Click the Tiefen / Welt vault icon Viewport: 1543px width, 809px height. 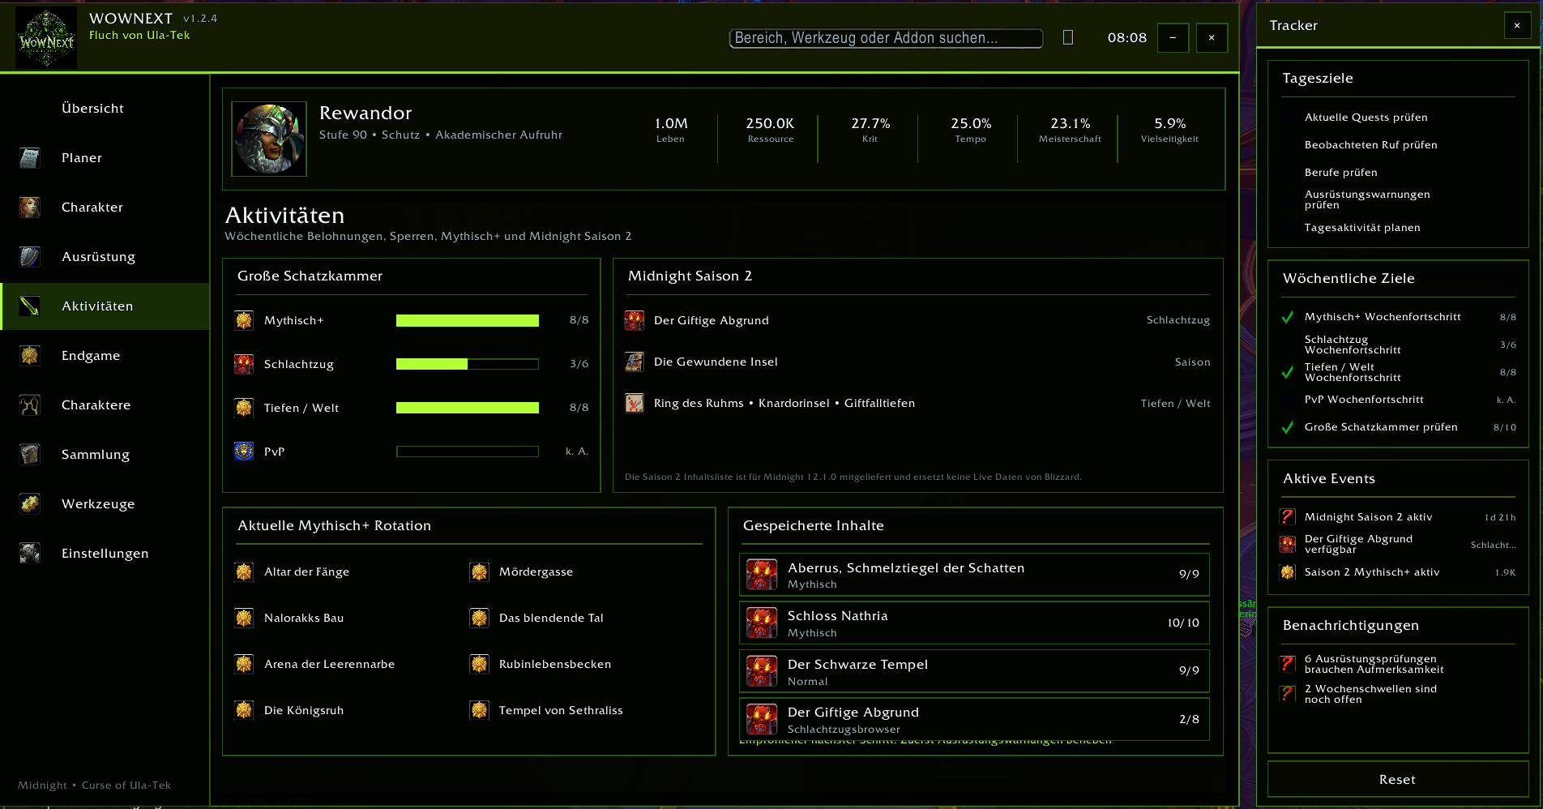point(244,408)
